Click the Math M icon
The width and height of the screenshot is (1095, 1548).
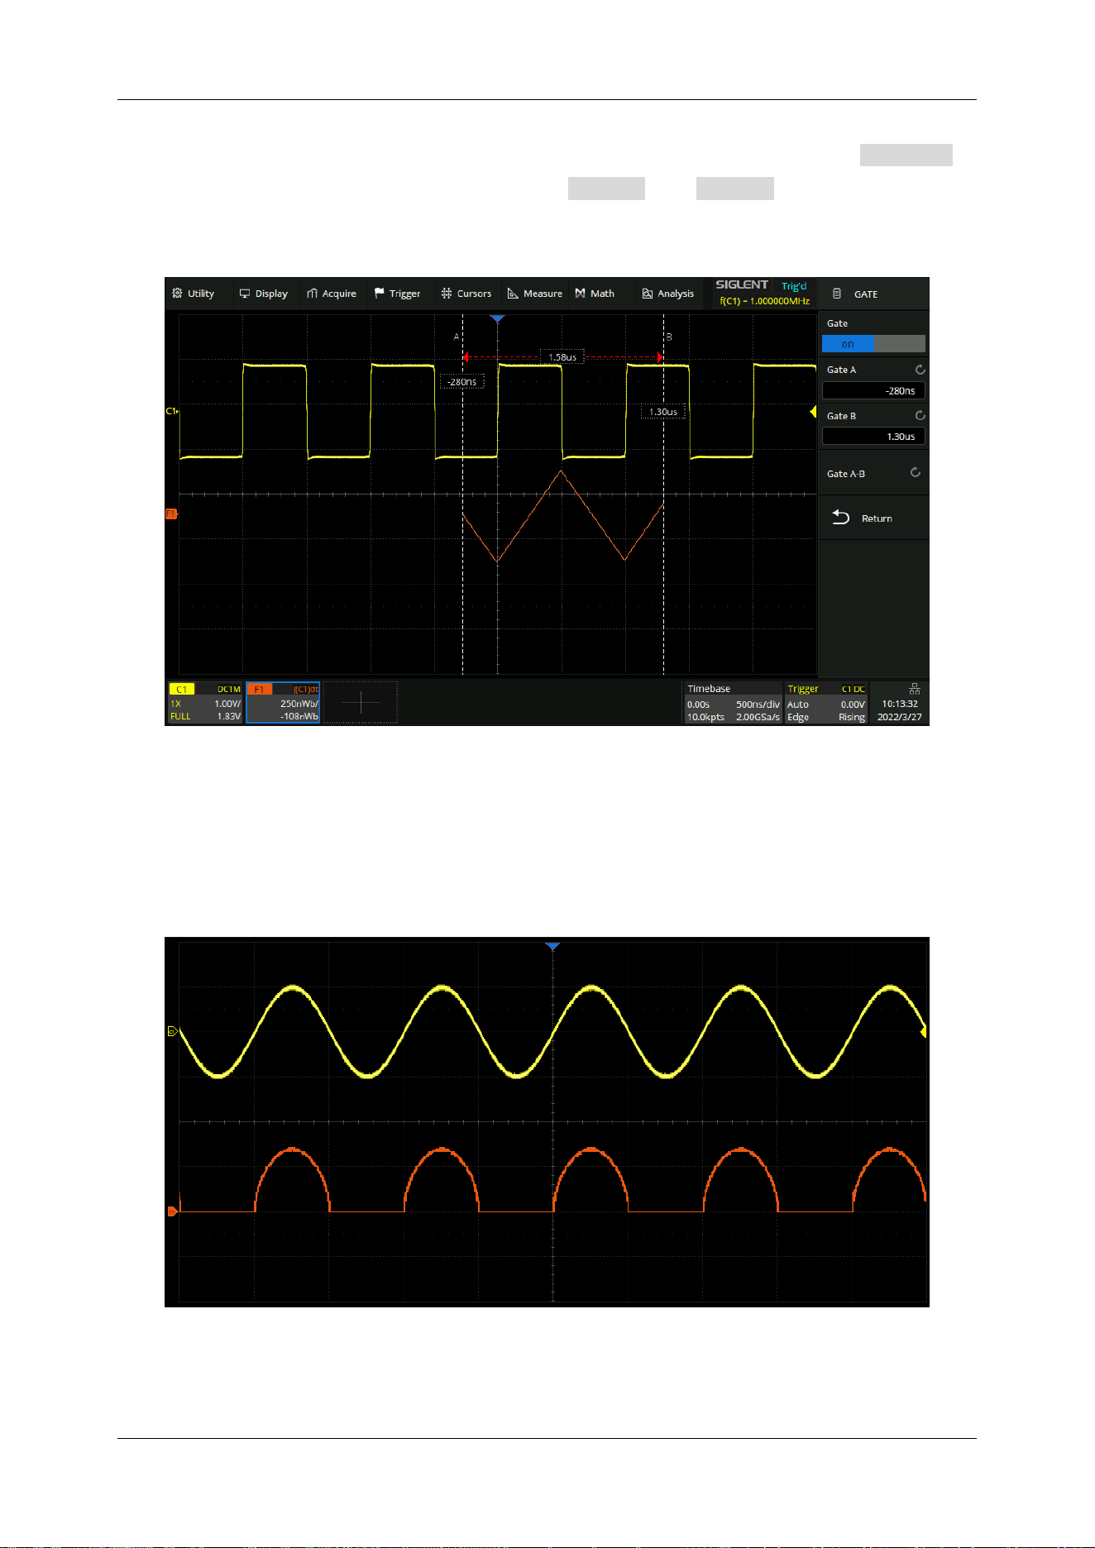point(580,294)
